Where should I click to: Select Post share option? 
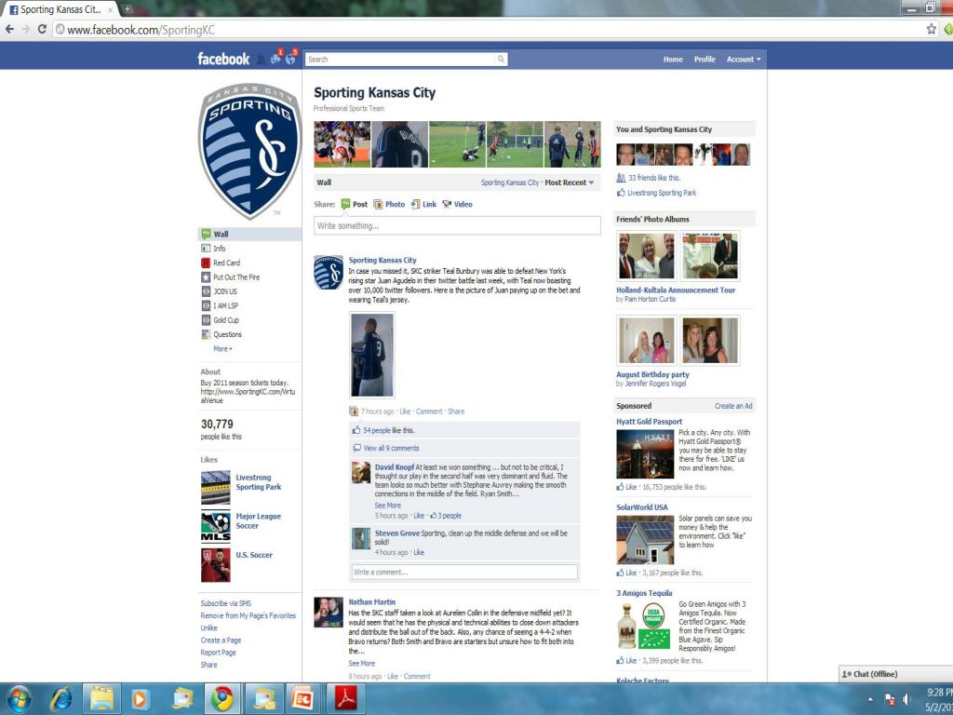355,204
